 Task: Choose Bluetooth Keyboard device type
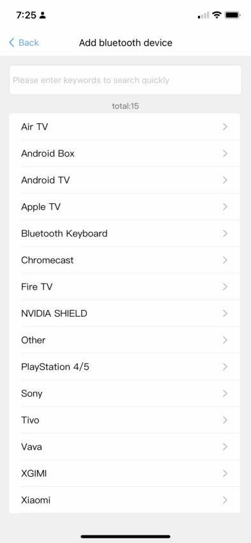125,233
